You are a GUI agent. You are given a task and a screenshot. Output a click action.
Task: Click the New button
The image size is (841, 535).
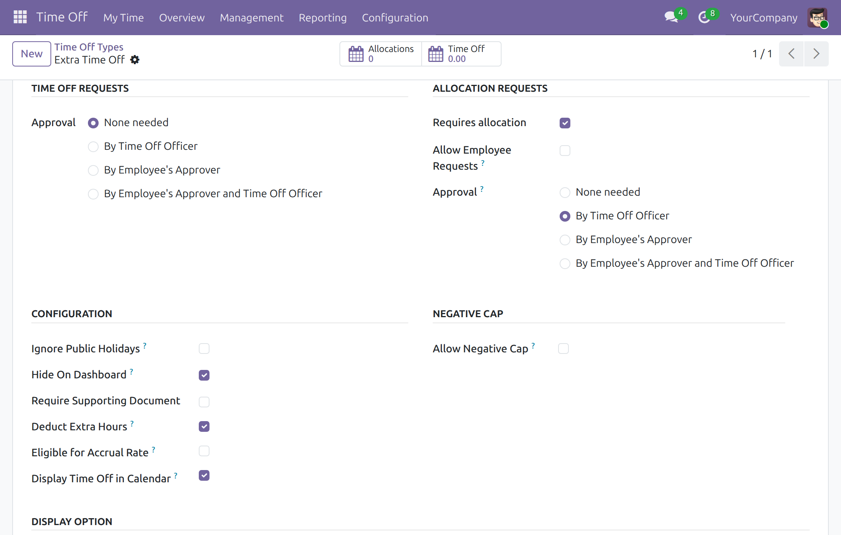32,54
